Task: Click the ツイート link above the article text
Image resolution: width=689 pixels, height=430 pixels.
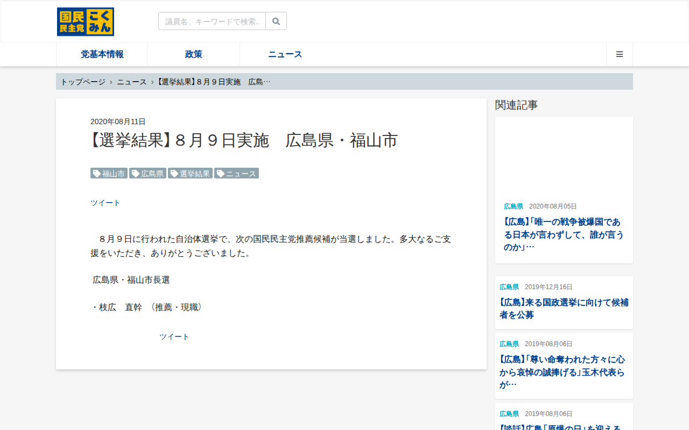Action: click(106, 203)
